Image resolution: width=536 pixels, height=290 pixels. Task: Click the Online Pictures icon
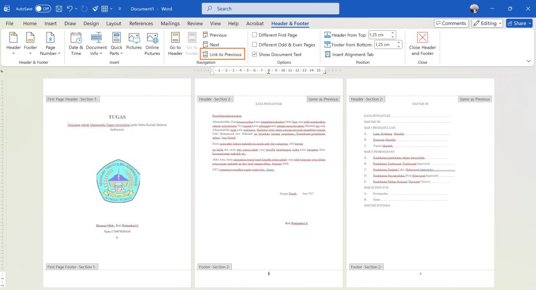point(152,38)
